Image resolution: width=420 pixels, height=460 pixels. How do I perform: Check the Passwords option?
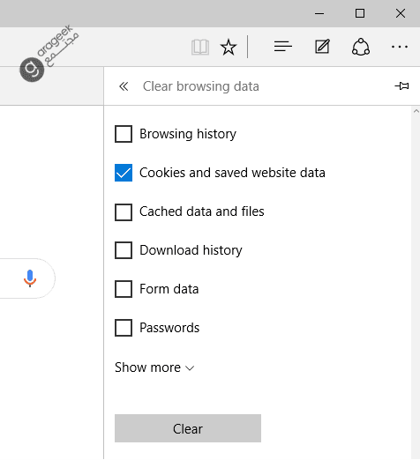pos(124,328)
